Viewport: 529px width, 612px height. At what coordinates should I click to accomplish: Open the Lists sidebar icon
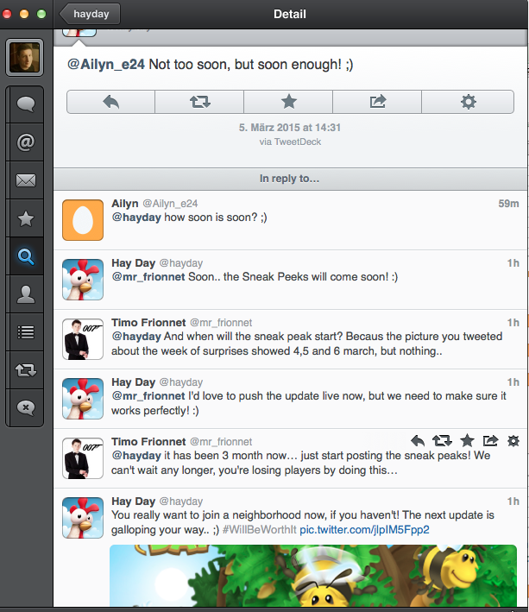[x=26, y=331]
